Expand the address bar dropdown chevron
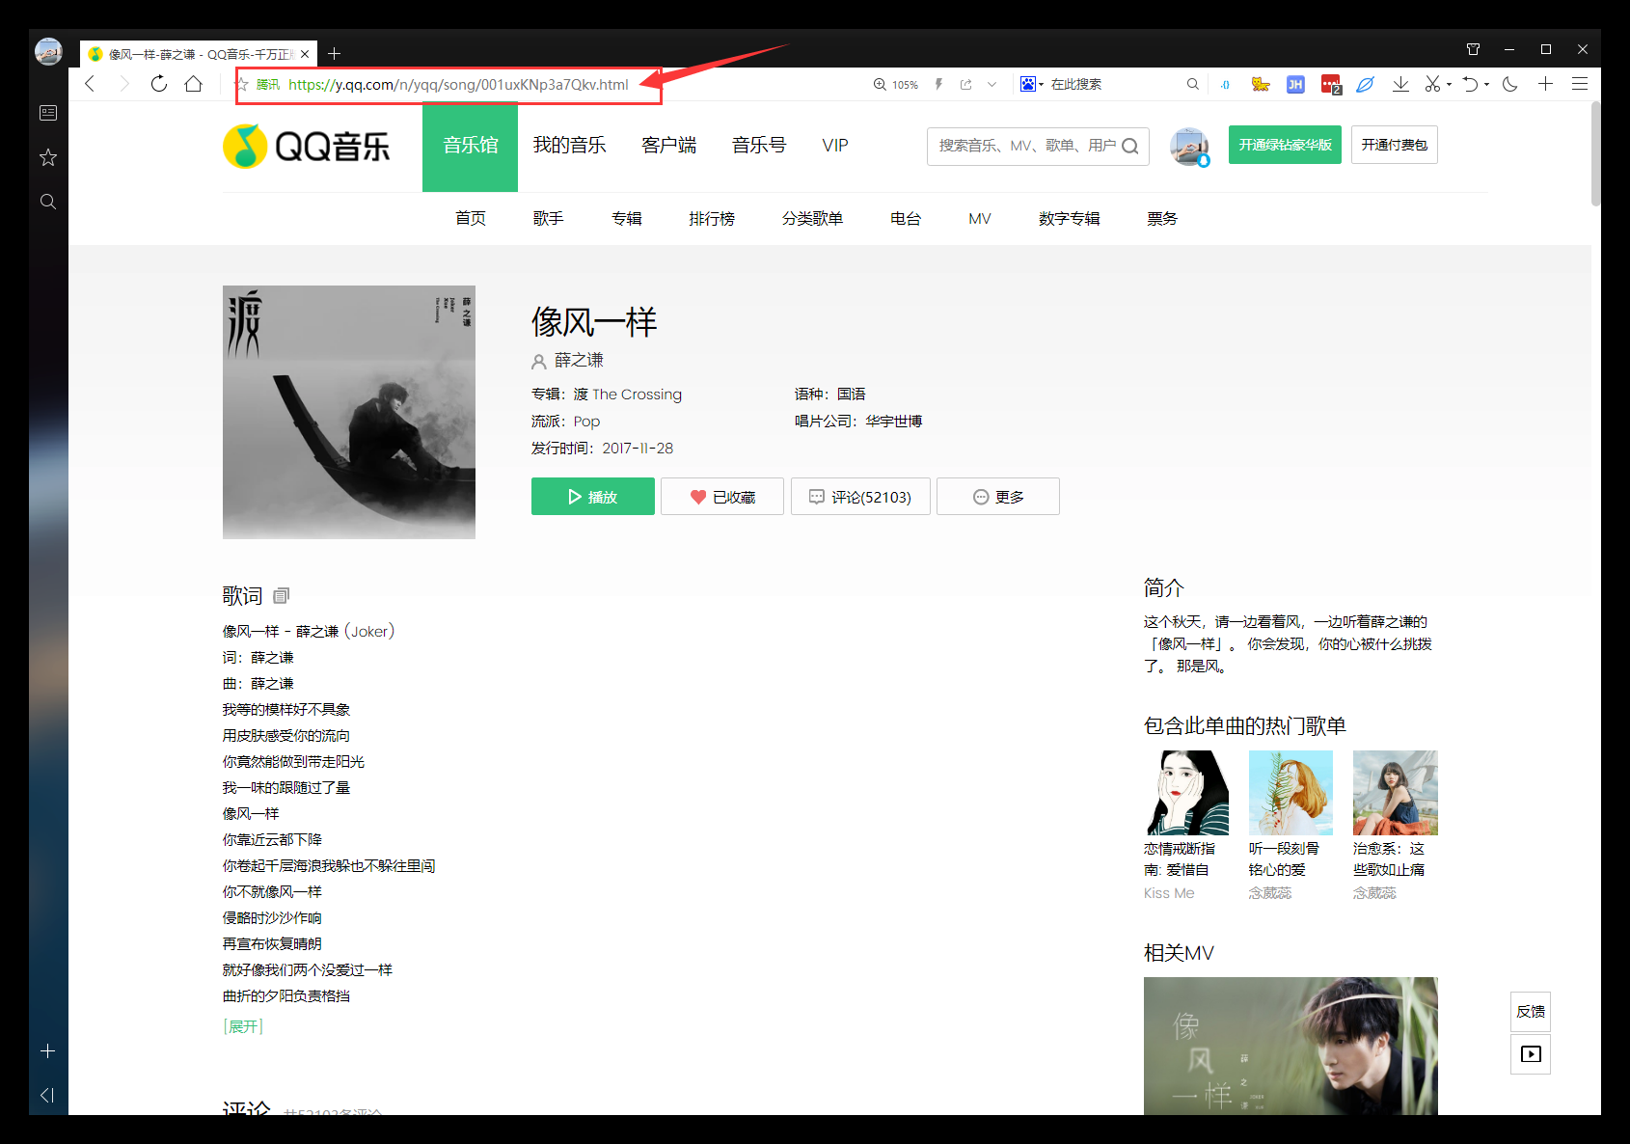The height and width of the screenshot is (1144, 1630). point(992,84)
